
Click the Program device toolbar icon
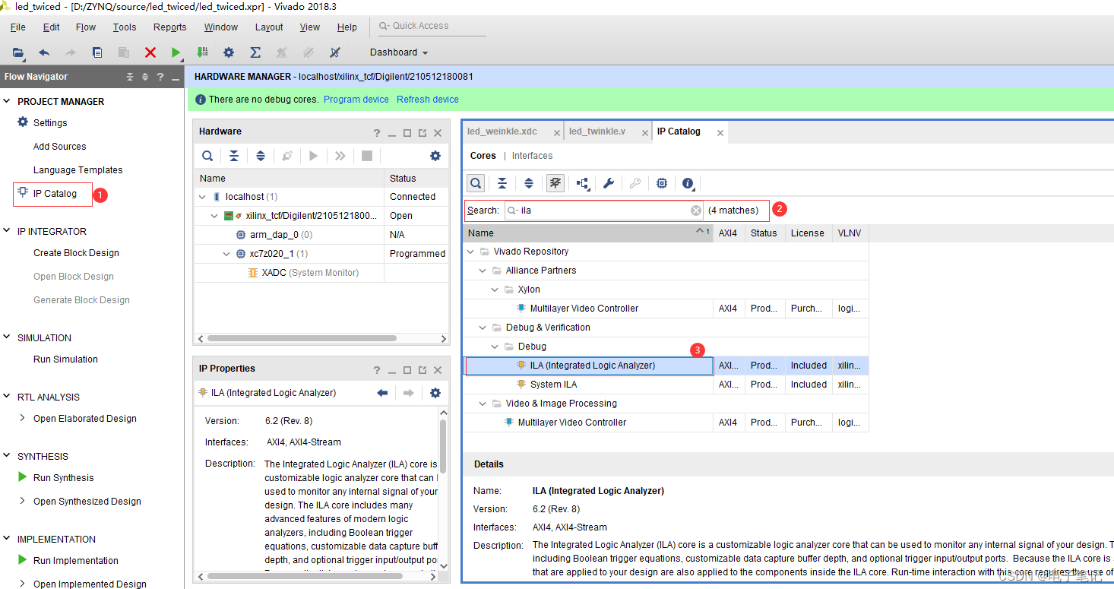coord(202,52)
